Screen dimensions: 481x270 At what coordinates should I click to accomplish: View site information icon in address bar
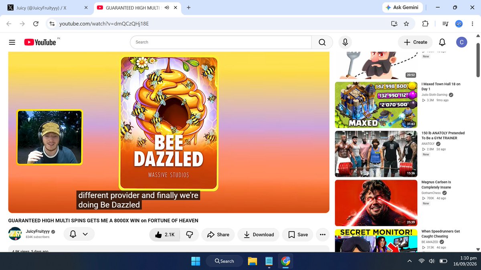(52, 24)
